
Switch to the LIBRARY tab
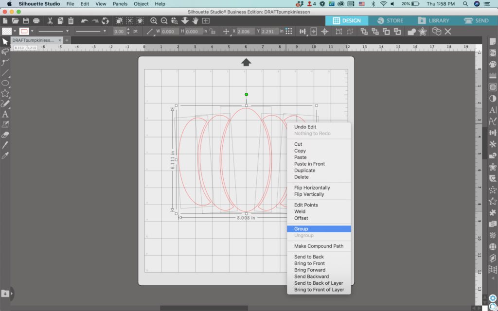(433, 20)
